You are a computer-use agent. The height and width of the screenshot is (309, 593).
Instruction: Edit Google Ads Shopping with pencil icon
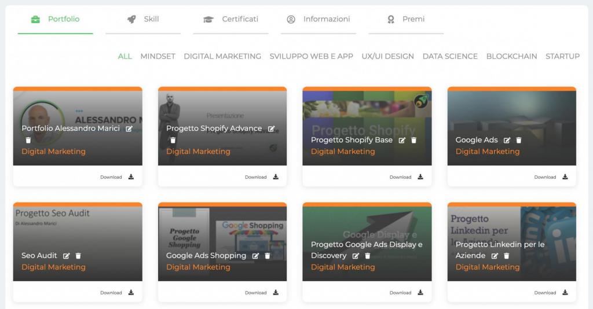click(255, 256)
